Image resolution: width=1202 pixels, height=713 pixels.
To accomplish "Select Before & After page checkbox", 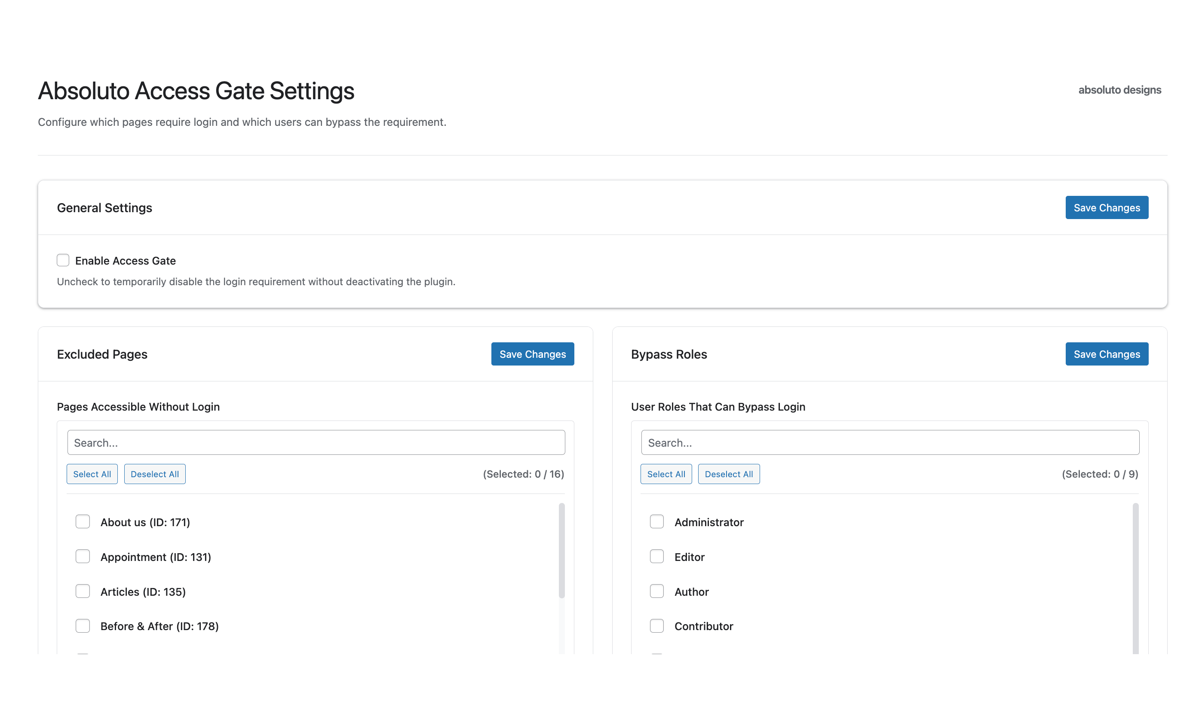I will click(83, 626).
